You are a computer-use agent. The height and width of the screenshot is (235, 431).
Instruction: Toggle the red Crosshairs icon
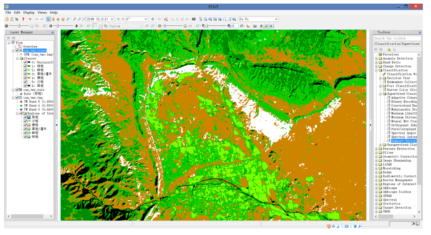[30, 19]
